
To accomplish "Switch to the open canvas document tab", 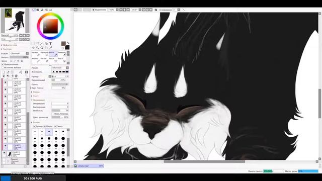I will coord(89,166).
